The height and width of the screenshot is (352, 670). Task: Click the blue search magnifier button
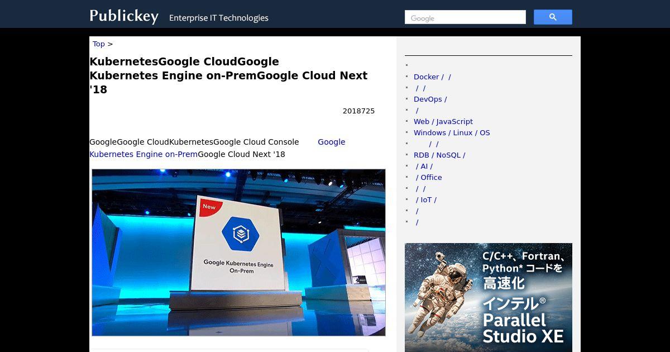(x=553, y=17)
